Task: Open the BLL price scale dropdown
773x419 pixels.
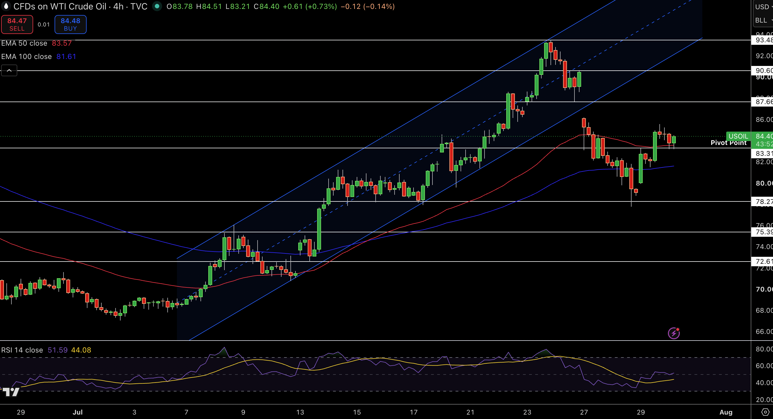Action: tap(764, 20)
